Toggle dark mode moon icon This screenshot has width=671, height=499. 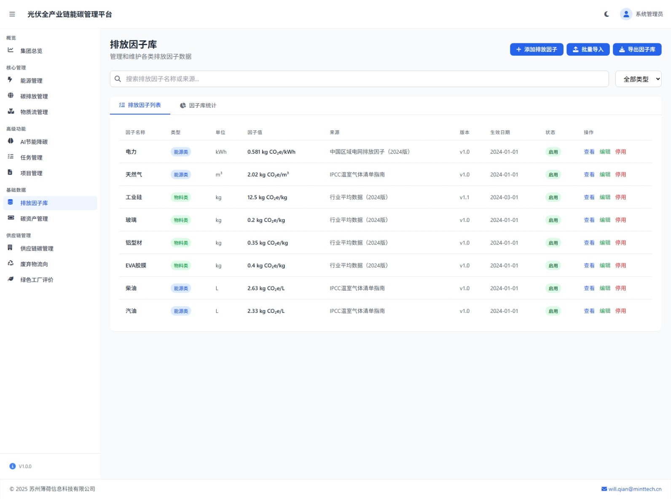click(607, 14)
